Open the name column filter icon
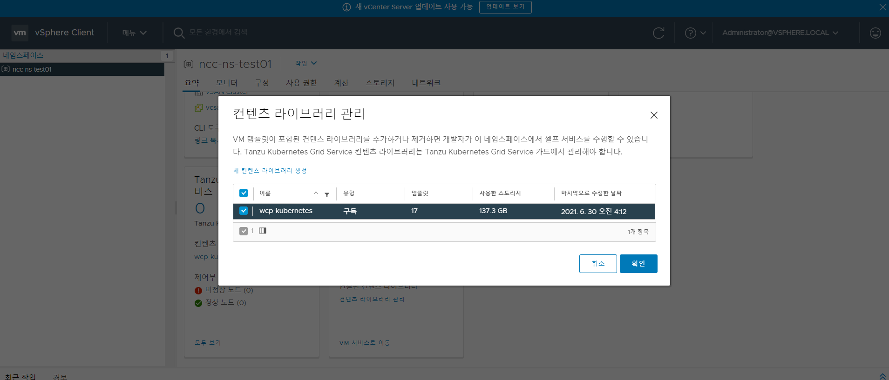The height and width of the screenshot is (380, 889). (327, 194)
